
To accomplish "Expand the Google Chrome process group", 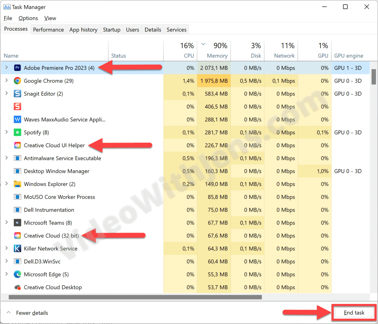I will tap(7, 81).
